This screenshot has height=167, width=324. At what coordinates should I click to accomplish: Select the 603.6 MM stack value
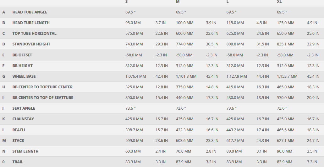click(184, 141)
